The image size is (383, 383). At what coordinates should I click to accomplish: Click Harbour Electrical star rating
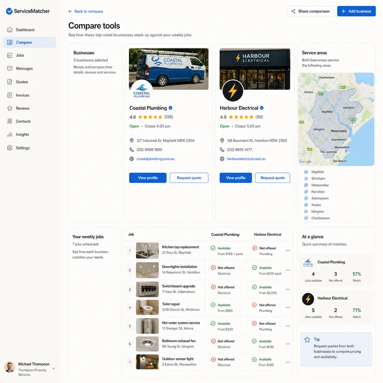[x=241, y=117]
